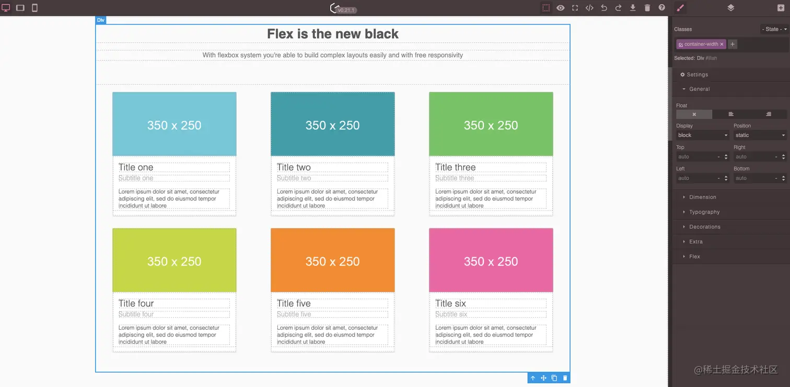Remove the container-width class tag
The height and width of the screenshot is (387, 790).
click(x=722, y=44)
